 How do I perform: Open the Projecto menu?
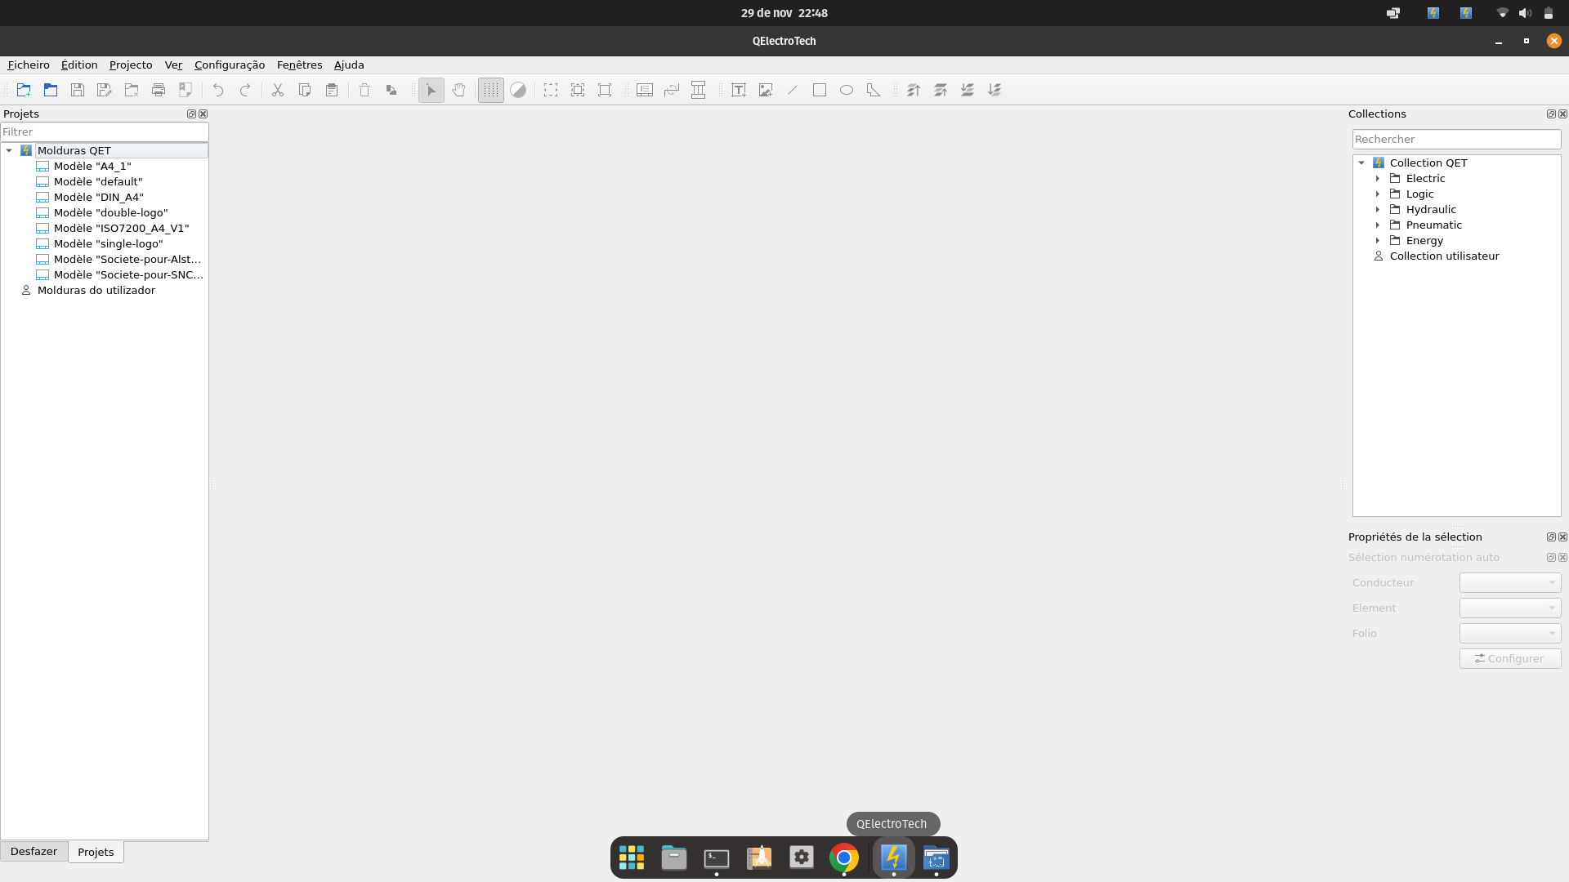pyautogui.click(x=131, y=65)
